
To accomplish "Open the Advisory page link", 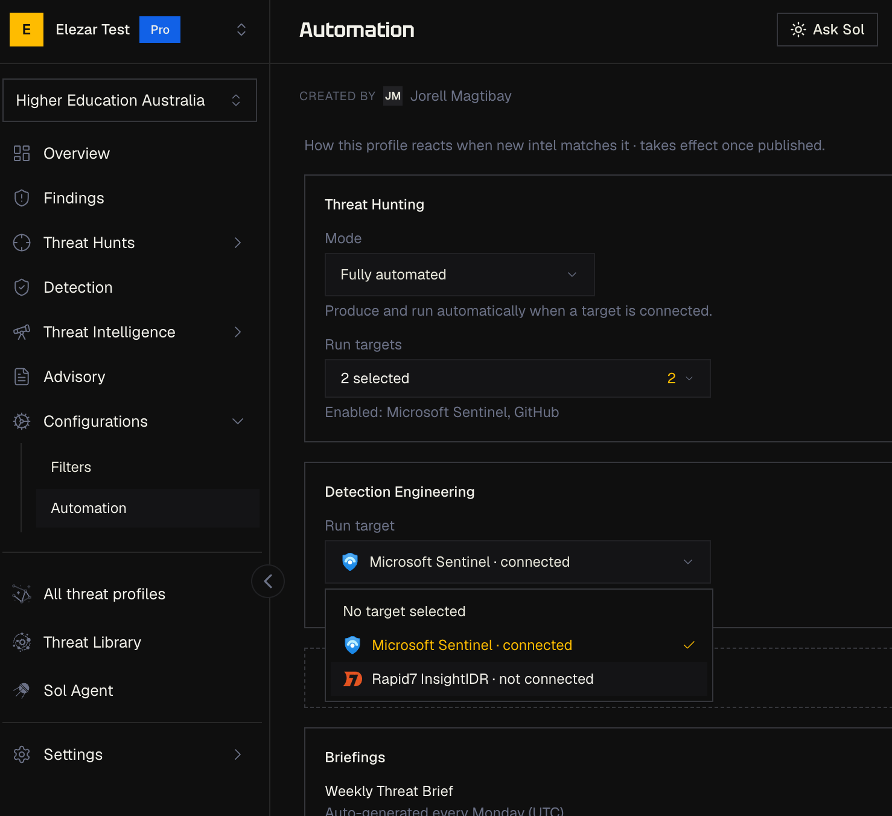I will coord(74,377).
